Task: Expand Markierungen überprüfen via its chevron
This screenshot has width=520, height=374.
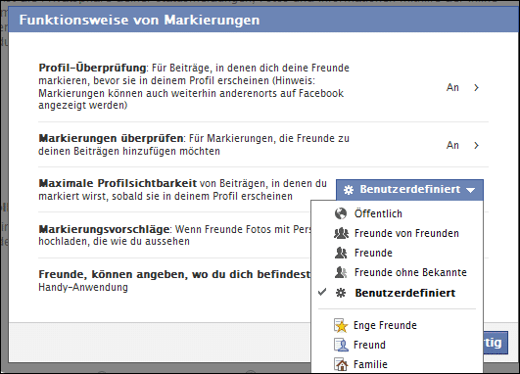Action: 476,145
